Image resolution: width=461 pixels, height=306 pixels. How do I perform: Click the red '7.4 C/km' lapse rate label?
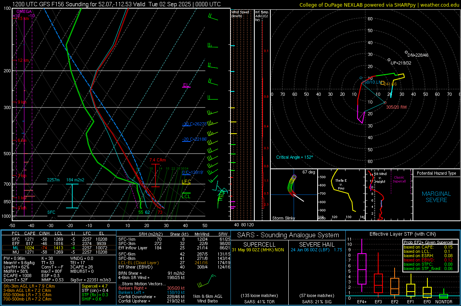pyautogui.click(x=157, y=160)
